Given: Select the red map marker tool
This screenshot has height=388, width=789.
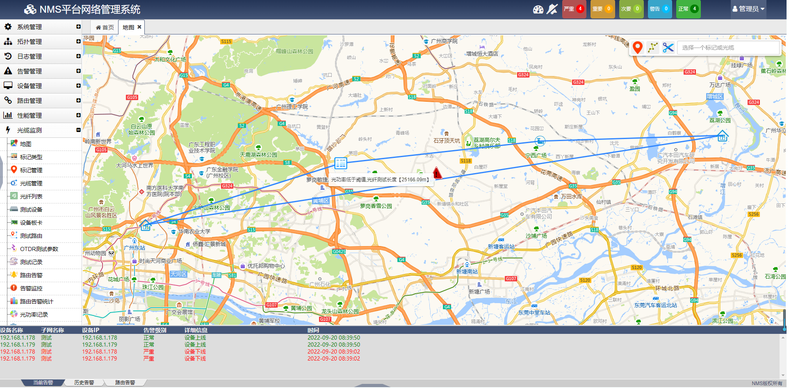Looking at the screenshot, I should pyautogui.click(x=637, y=48).
